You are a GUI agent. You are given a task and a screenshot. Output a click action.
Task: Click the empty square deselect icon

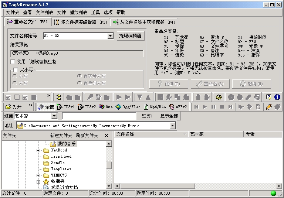[17, 97]
